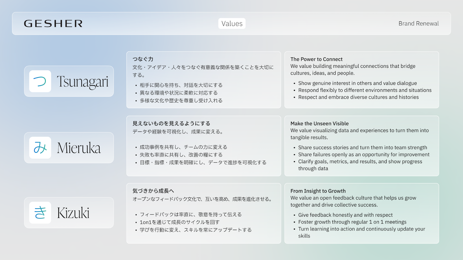This screenshot has width=463, height=260.
Task: Click the み hiragana icon tile
Action: click(x=40, y=148)
